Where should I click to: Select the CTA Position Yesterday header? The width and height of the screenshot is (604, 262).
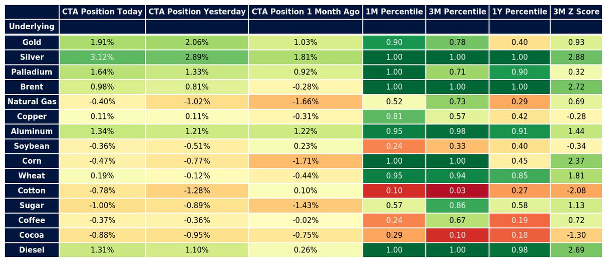(197, 12)
